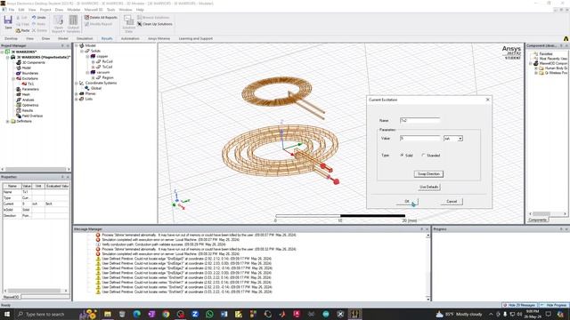The width and height of the screenshot is (570, 320).
Task: Click OK in Current Excitation dialog
Action: (x=407, y=202)
